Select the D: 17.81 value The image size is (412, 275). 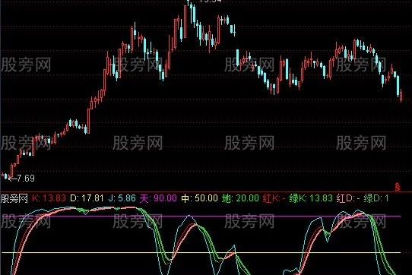87,198
